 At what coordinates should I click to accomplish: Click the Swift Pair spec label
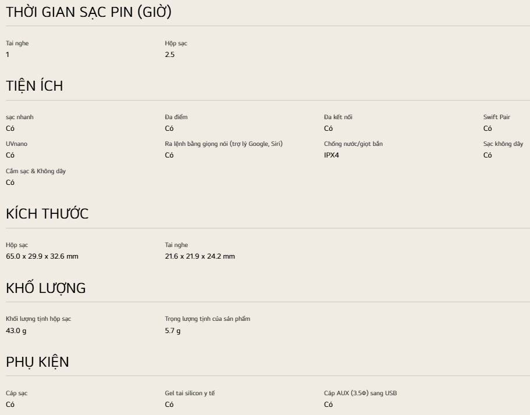(496, 117)
